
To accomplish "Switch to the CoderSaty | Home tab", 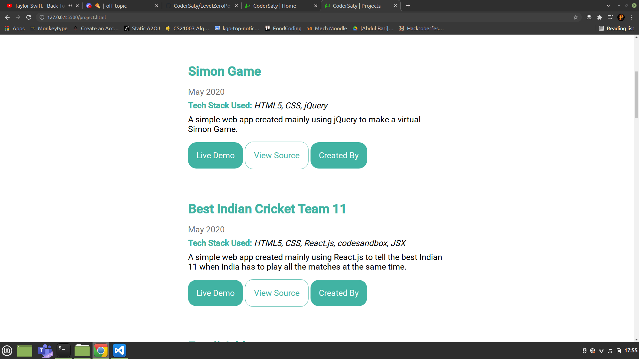I will pos(275,6).
